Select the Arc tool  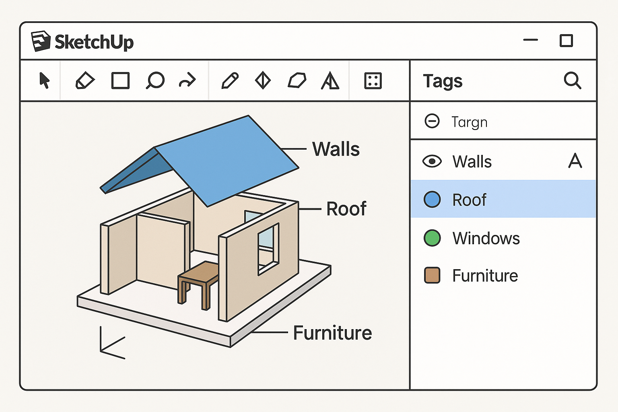coord(188,80)
